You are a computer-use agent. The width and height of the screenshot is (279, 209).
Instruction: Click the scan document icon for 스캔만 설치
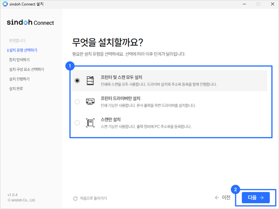point(90,123)
